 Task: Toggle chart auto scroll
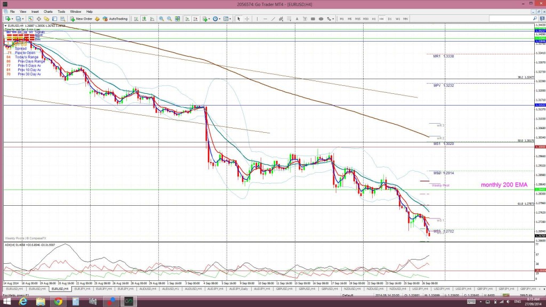[187, 19]
